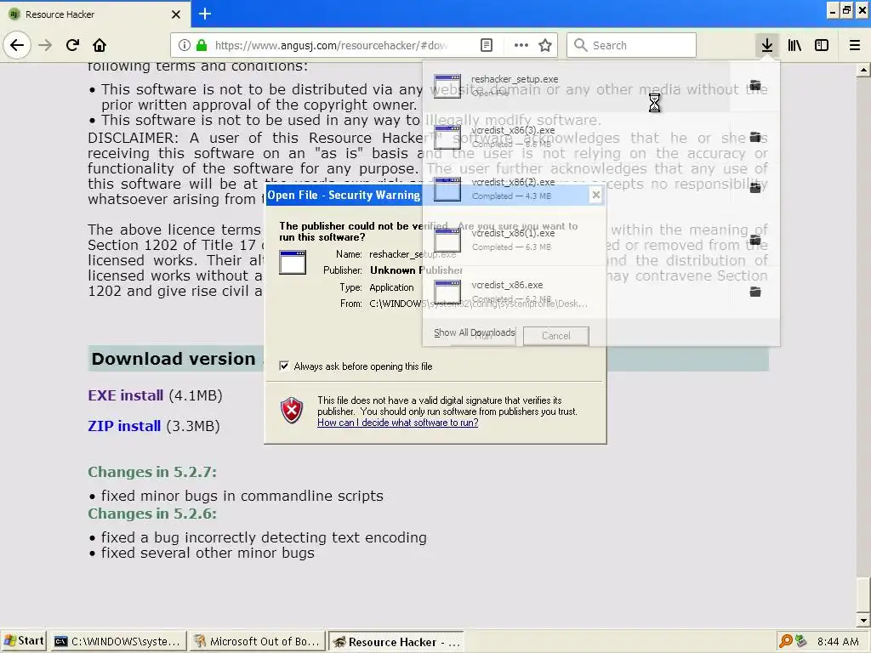Click page scrollbar up arrow
Image resolution: width=871 pixels, height=653 pixels.
[863, 70]
